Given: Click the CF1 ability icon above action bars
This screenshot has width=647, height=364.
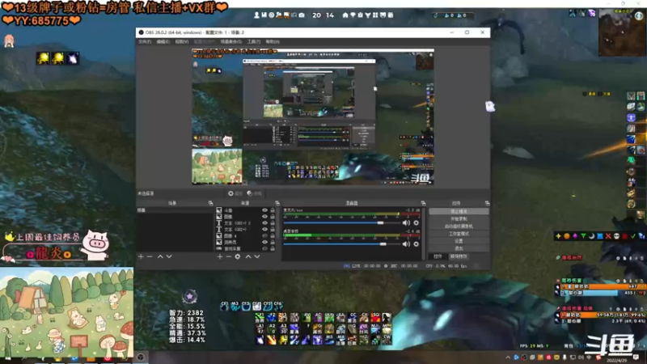Looking at the screenshot, I should tap(225, 306).
